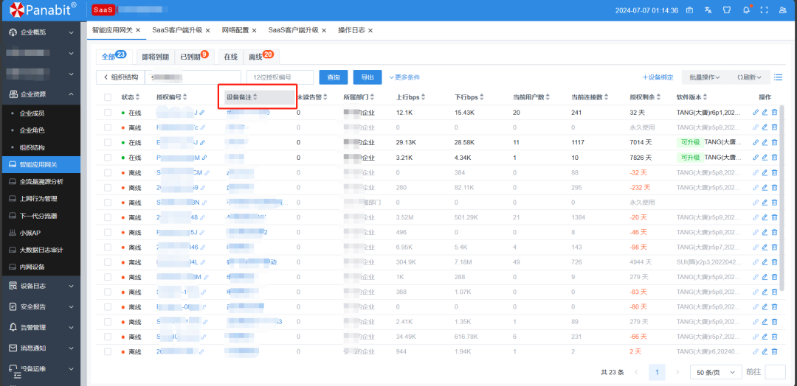Viewport: 797px width, 386px height.
Task: Sort by 软件版本 column
Action: (x=705, y=97)
